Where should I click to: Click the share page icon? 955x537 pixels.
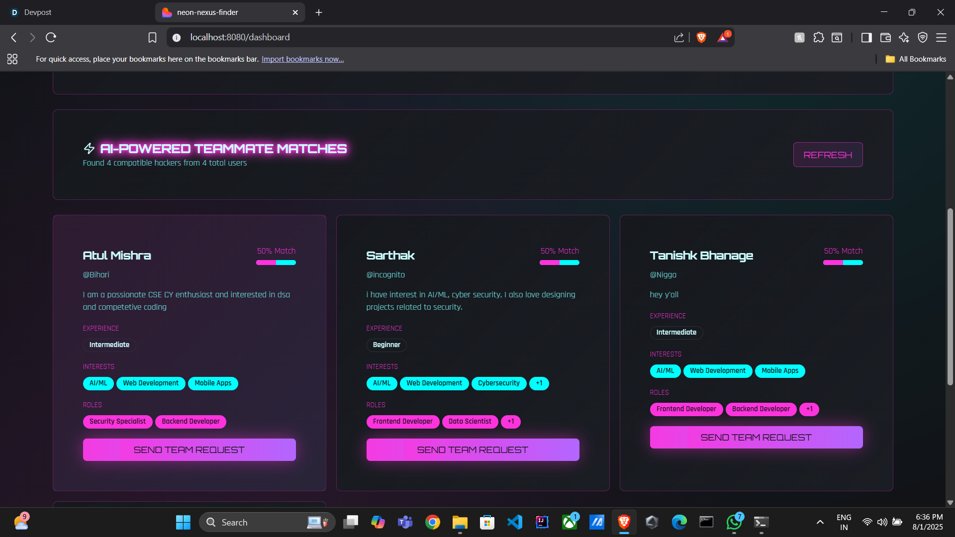pyautogui.click(x=679, y=37)
